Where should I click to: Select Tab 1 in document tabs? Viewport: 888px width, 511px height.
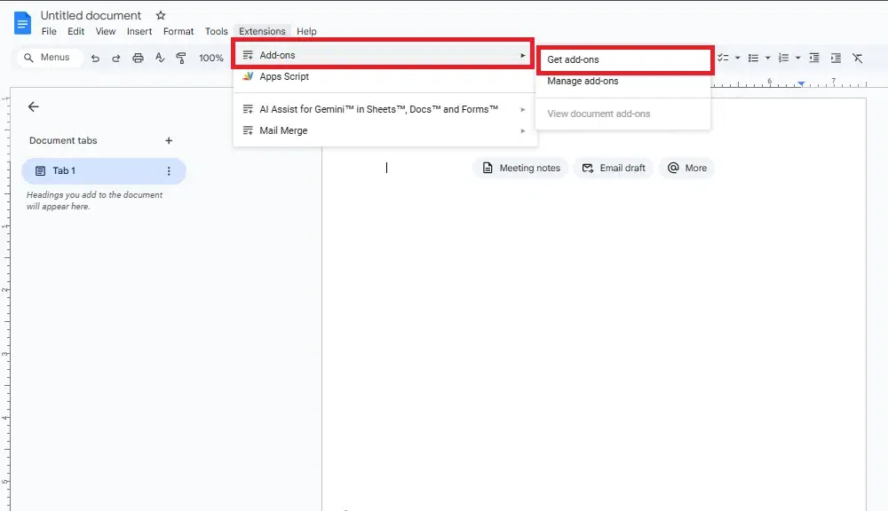tap(104, 171)
